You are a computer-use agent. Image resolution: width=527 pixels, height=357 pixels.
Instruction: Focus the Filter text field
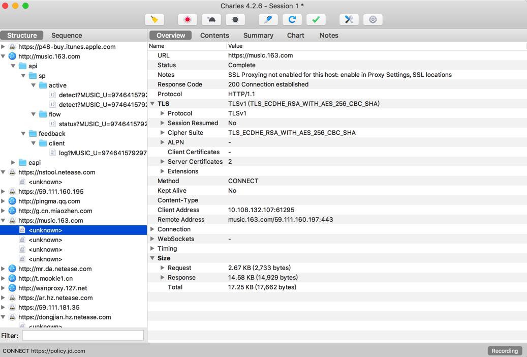click(83, 336)
